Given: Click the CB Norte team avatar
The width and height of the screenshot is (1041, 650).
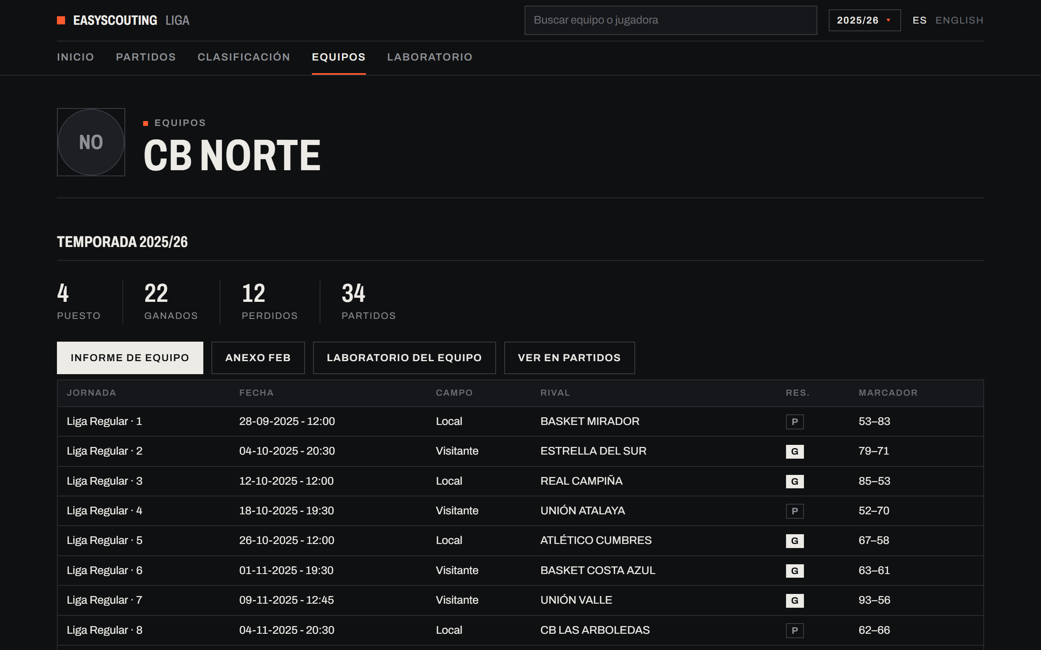Looking at the screenshot, I should tap(91, 142).
